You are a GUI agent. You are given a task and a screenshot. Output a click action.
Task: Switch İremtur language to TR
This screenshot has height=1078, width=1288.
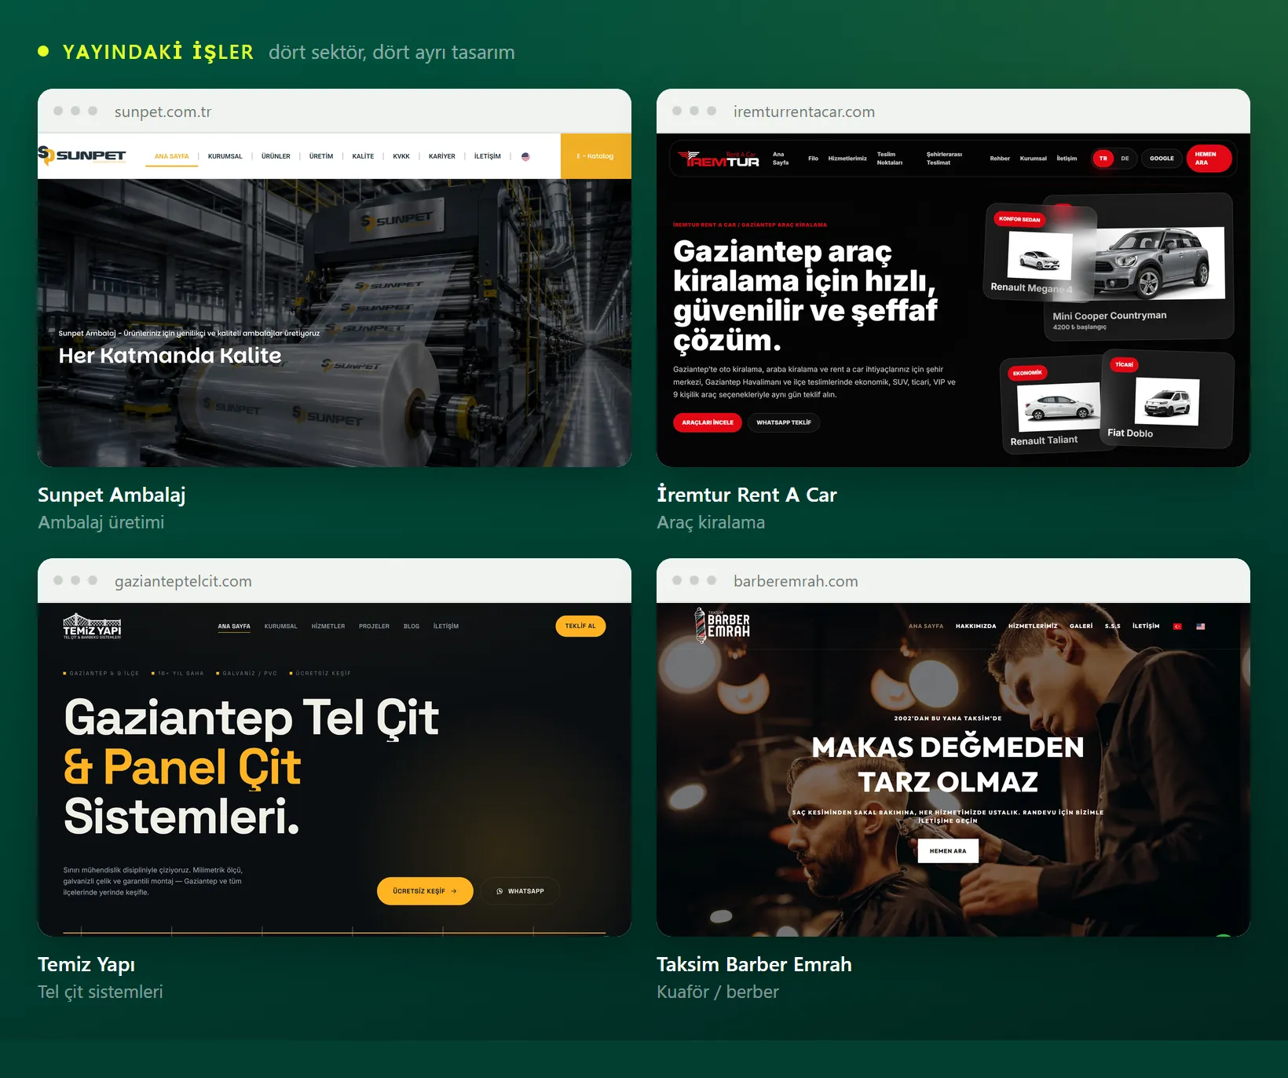(1103, 159)
